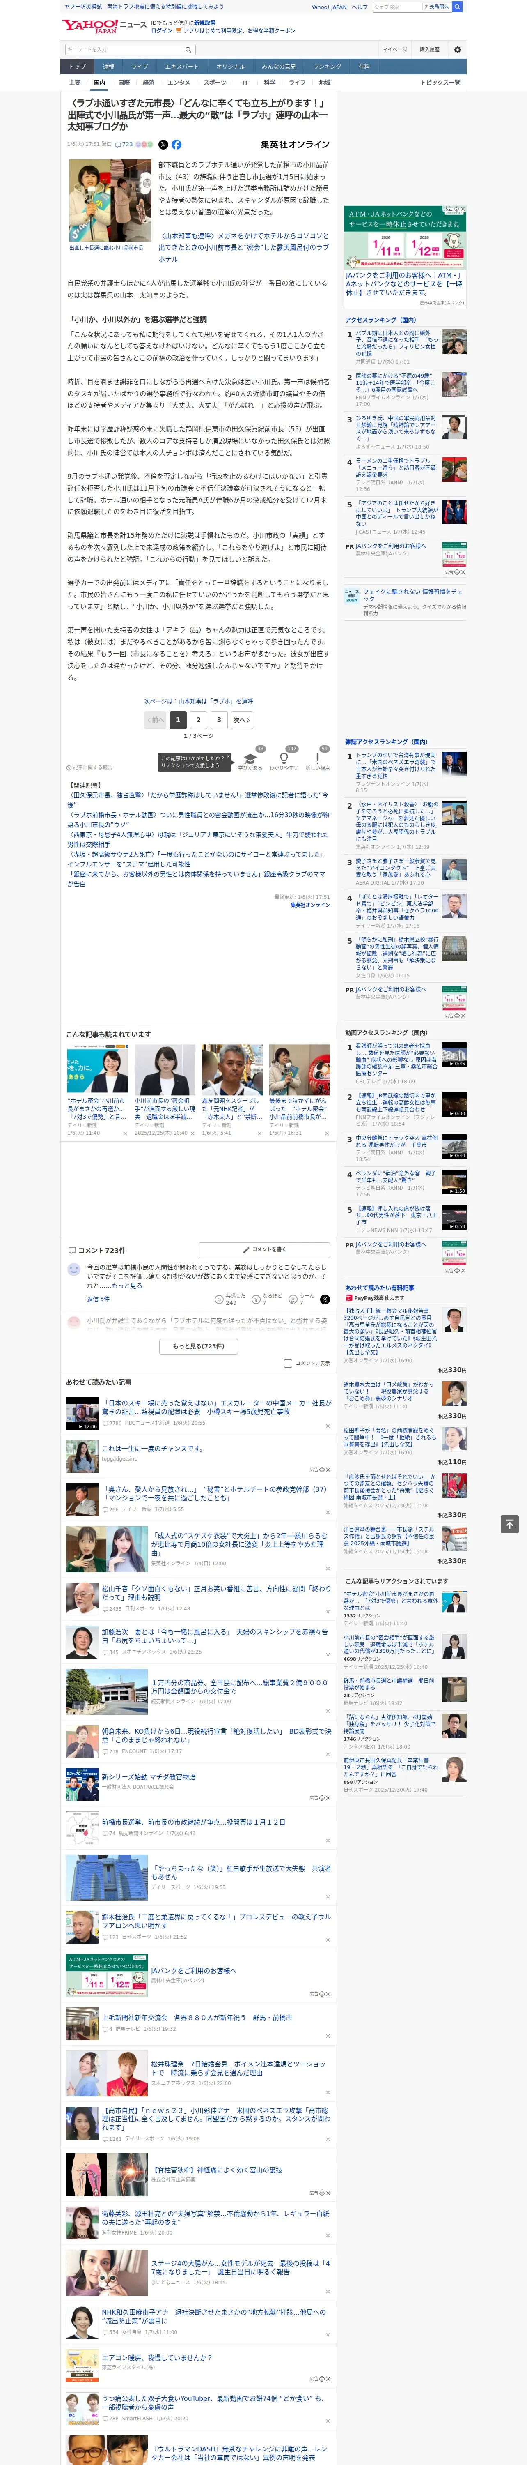The image size is (527, 2465).
Task: Share article on X icon
Action: tap(163, 145)
